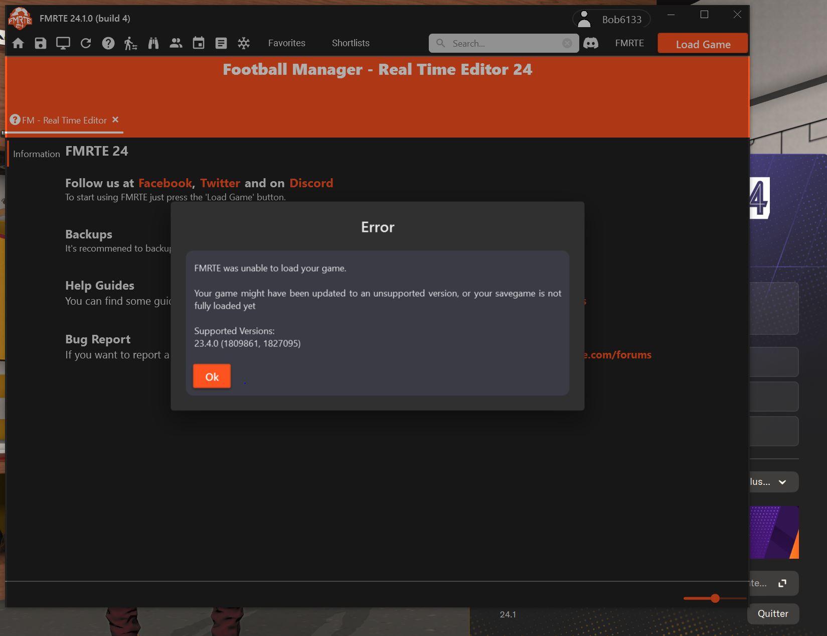Viewport: 827px width, 636px height.
Task: Maximize the FMRTE window
Action: (704, 15)
